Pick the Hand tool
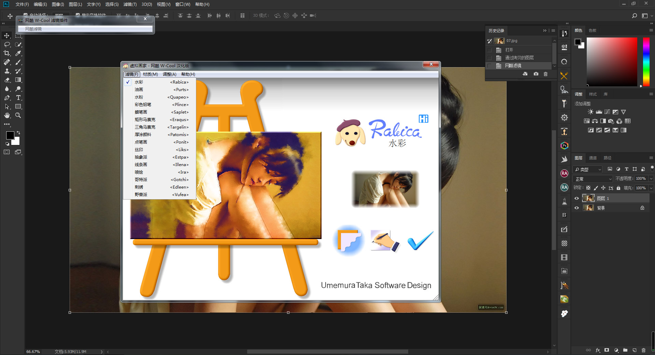This screenshot has height=355, width=655. tap(7, 116)
